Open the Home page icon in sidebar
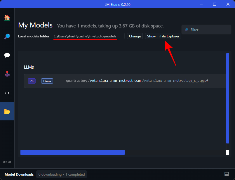The image size is (235, 180). (x=7, y=18)
